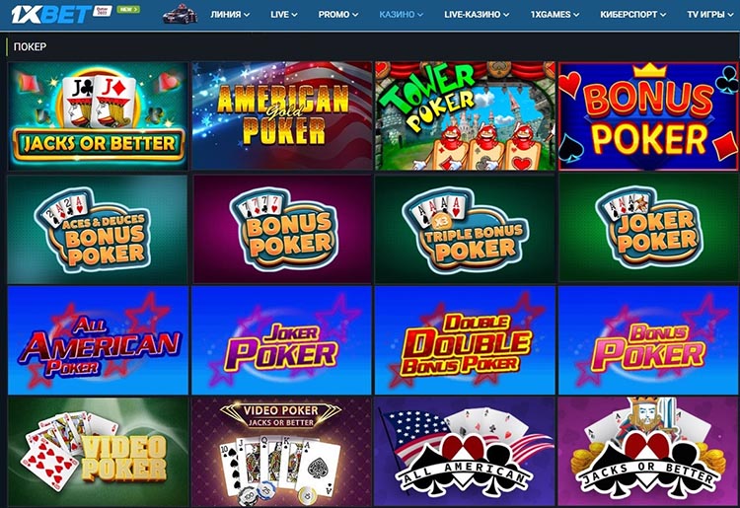This screenshot has width=740, height=508.
Task: Open the Jacks or Better green tile
Action: [x=98, y=116]
